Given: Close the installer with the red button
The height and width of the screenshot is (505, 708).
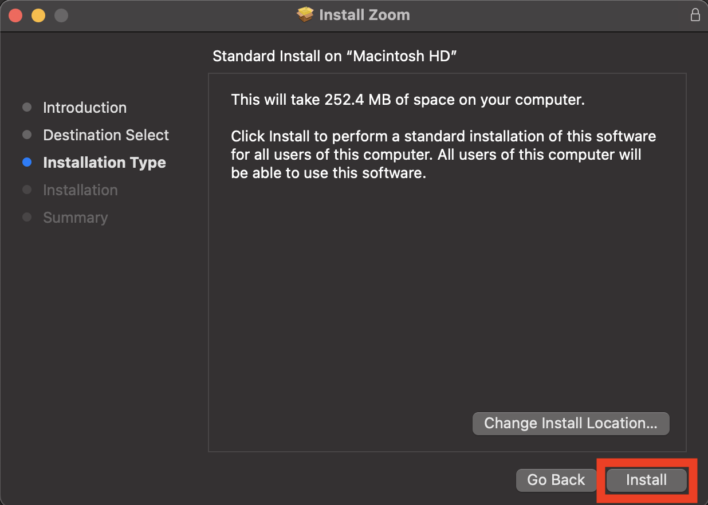Looking at the screenshot, I should click(15, 15).
